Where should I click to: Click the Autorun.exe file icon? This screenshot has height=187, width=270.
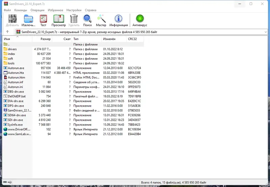[x=5, y=68]
